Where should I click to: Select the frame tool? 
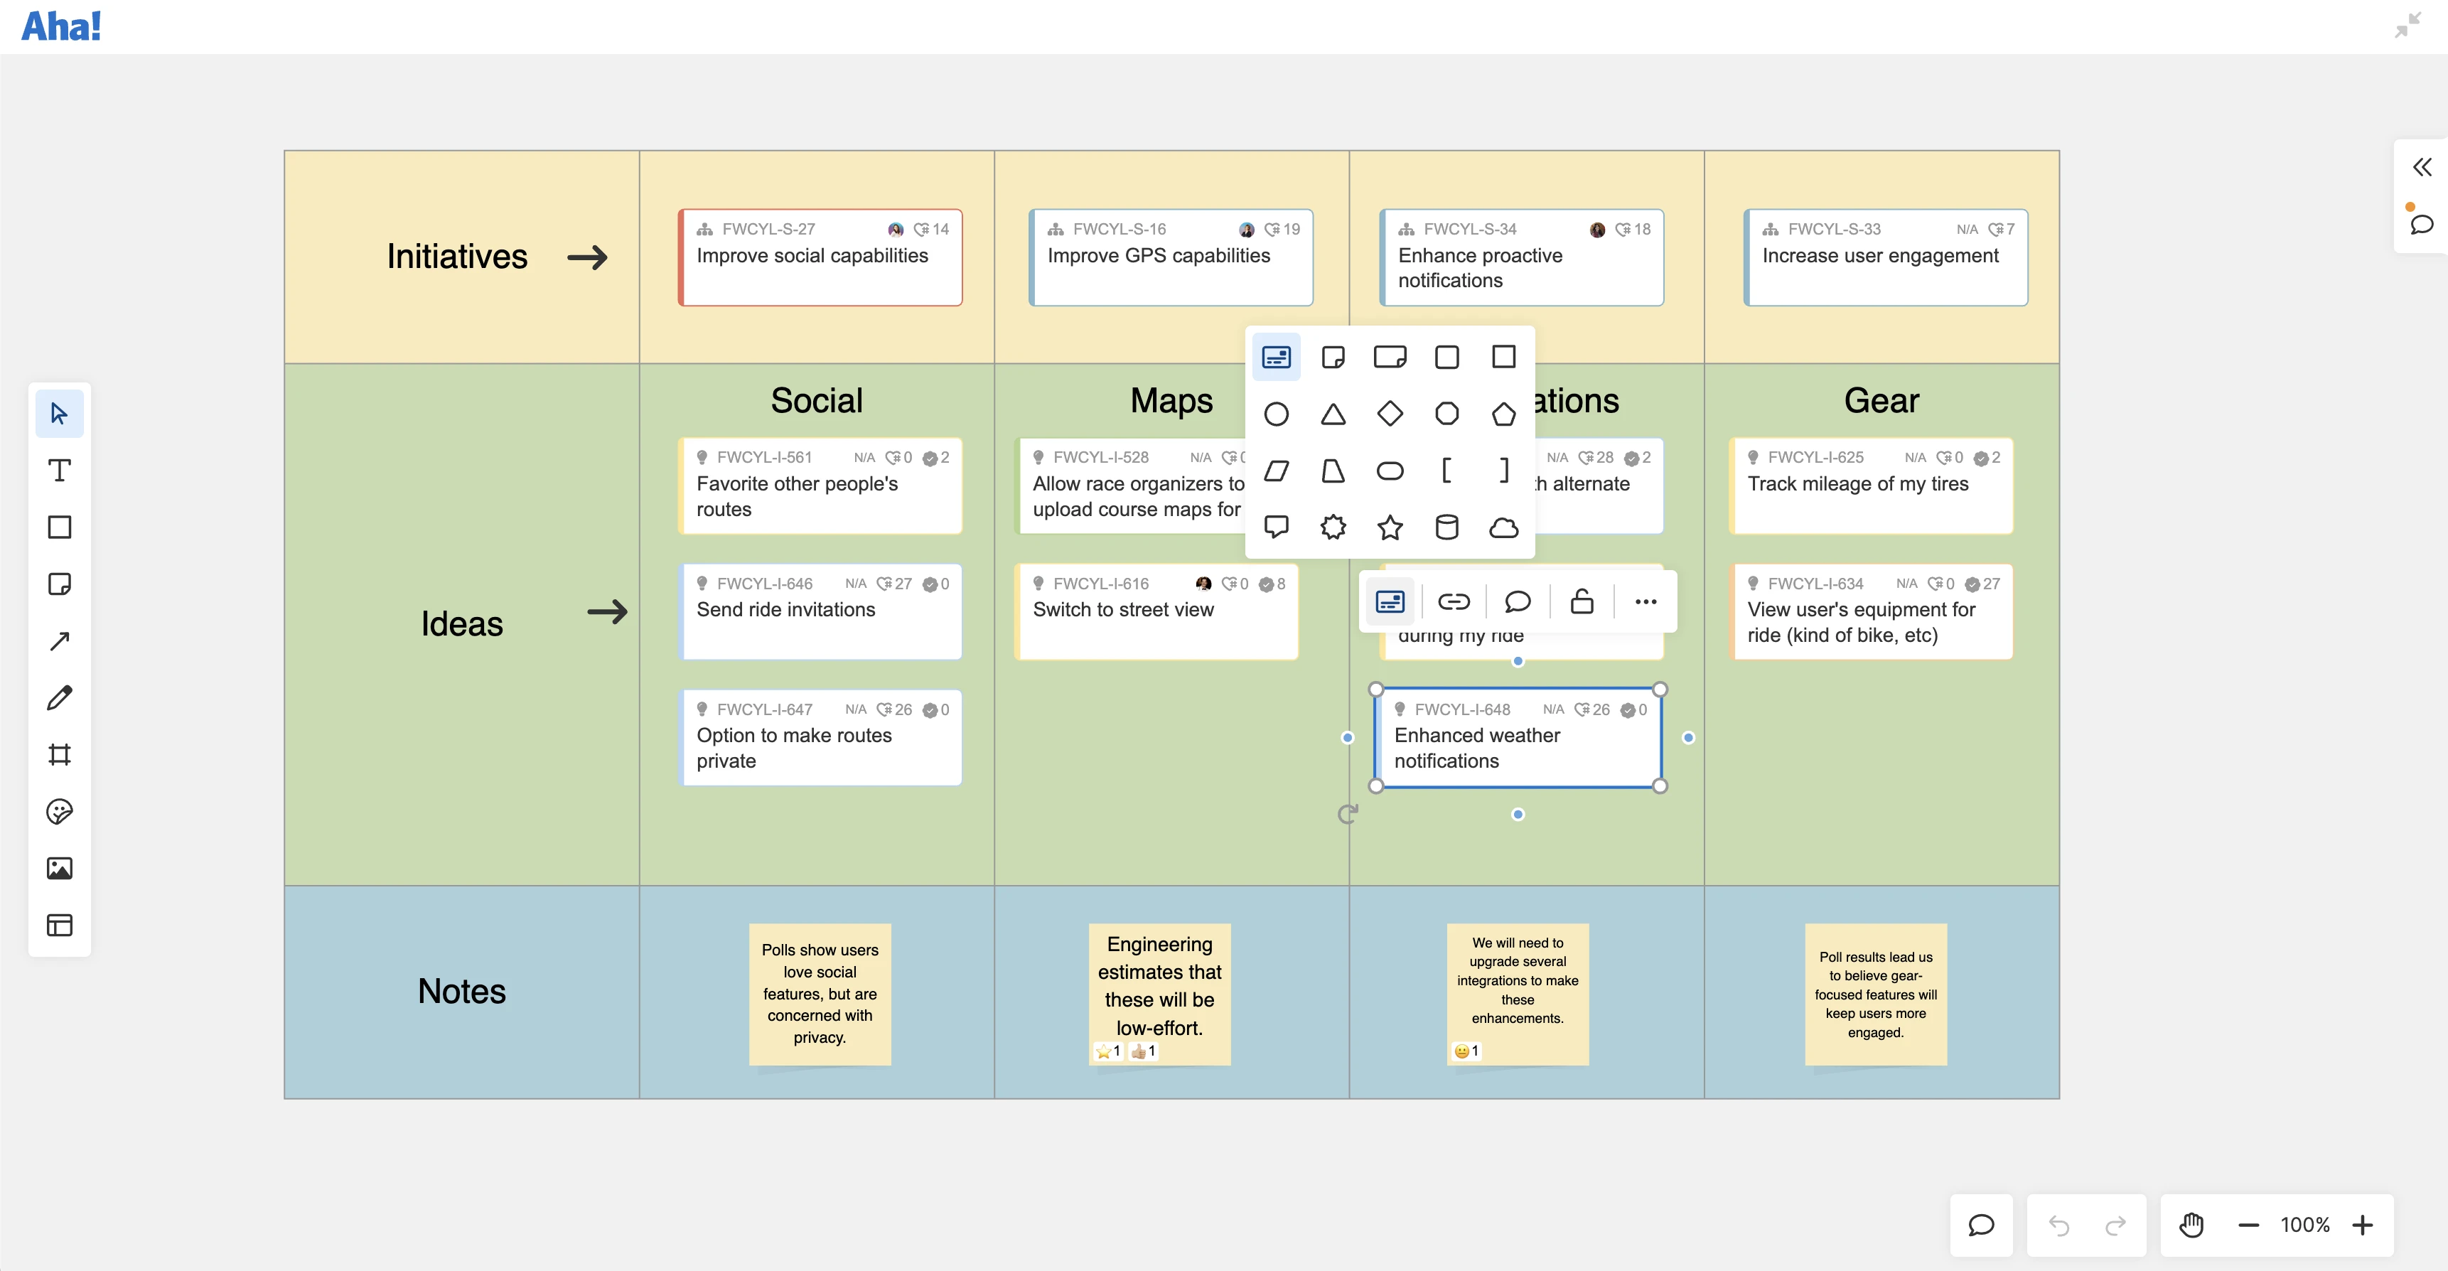point(59,755)
